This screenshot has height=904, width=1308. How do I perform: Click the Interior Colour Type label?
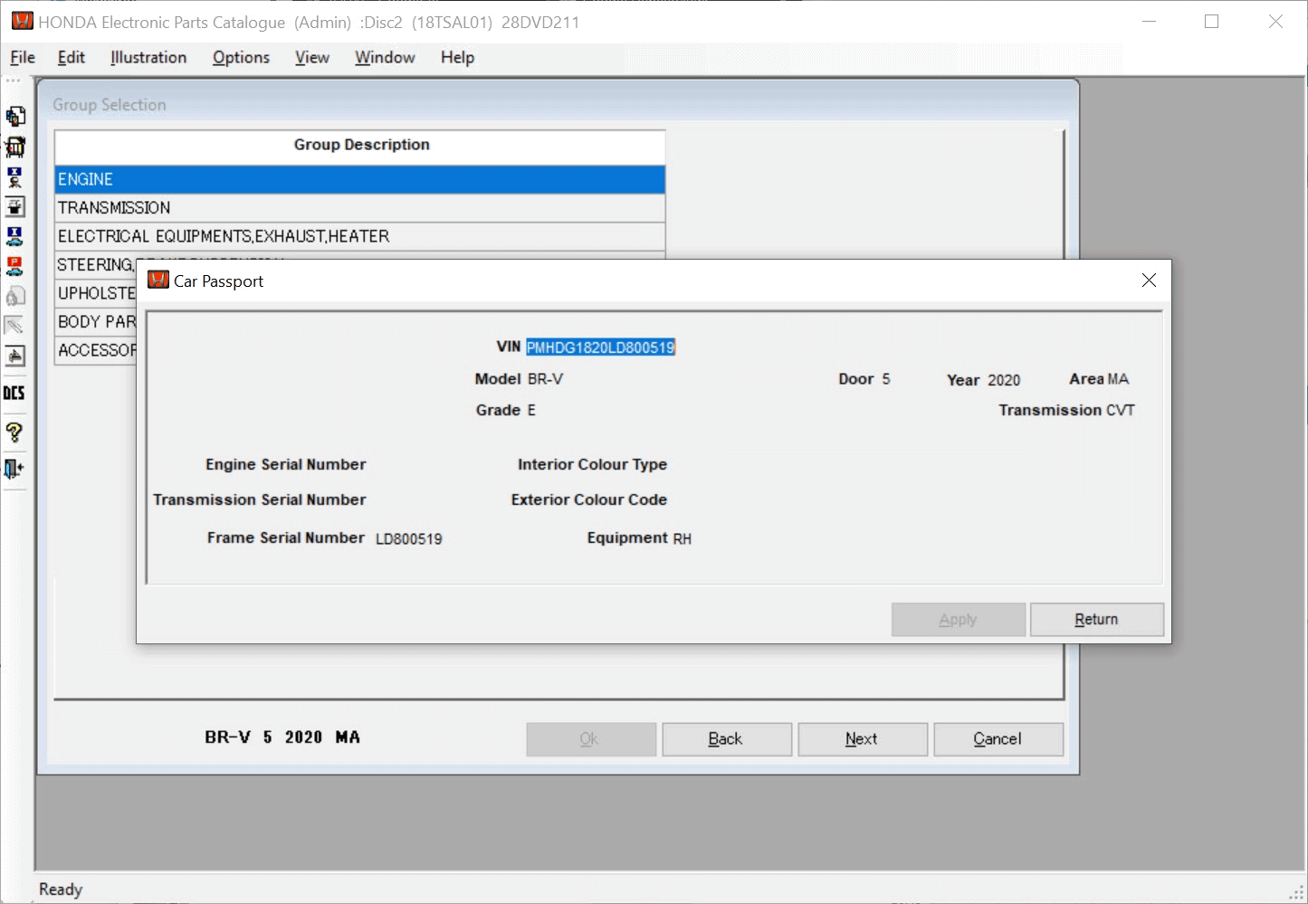point(593,464)
